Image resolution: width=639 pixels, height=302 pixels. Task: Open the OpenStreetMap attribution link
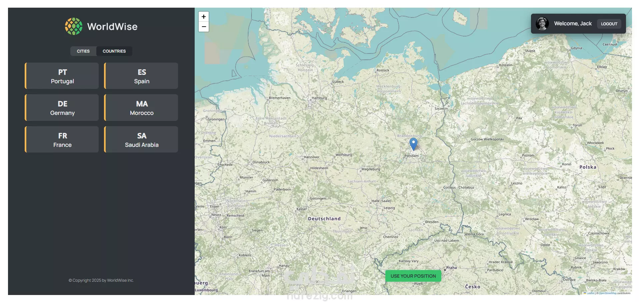(x=607, y=293)
